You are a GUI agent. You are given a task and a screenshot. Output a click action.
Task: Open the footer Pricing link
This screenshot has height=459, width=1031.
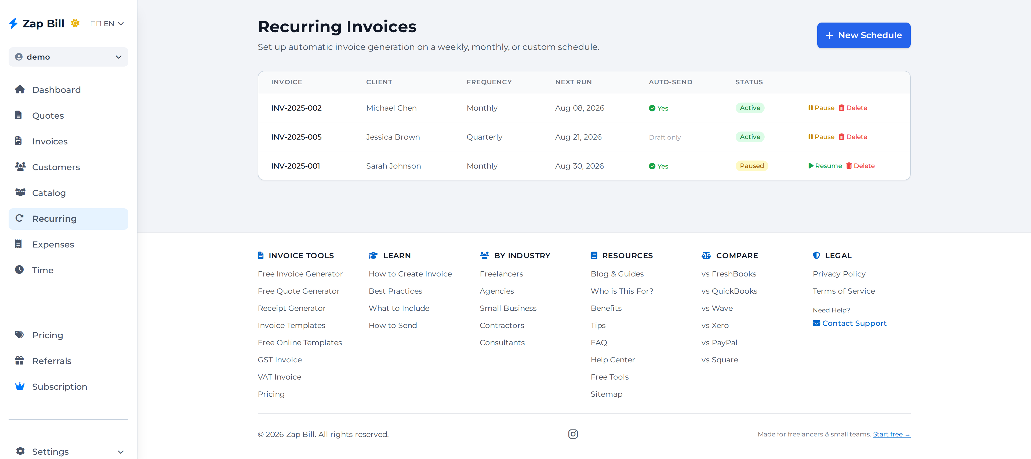(271, 394)
